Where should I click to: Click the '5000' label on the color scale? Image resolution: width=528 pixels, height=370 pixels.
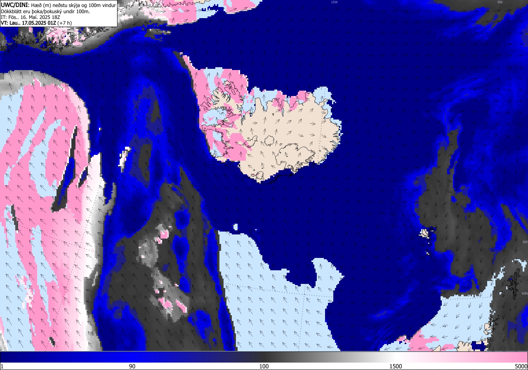521,366
